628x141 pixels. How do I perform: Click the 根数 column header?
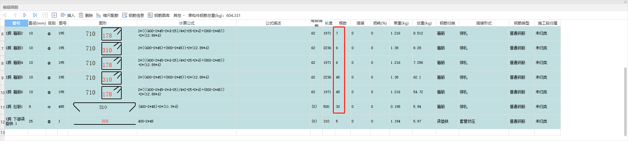coord(343,23)
